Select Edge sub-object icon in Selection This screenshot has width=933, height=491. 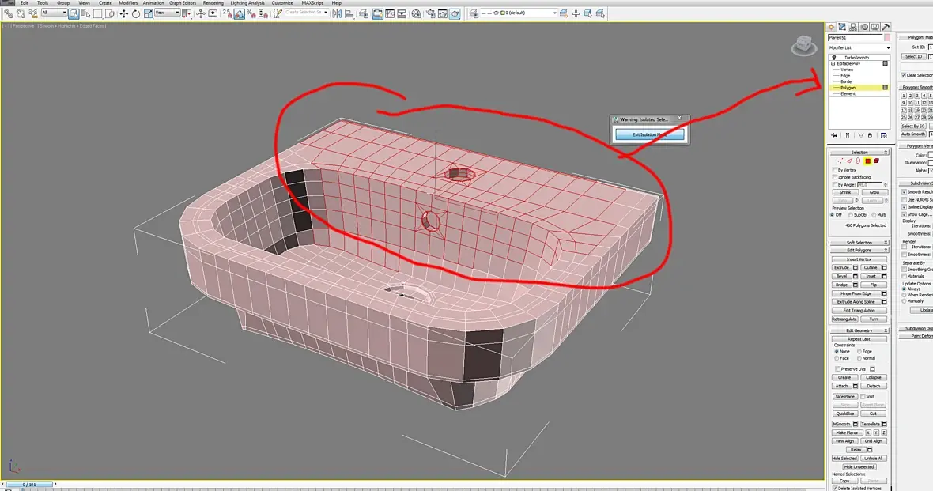(x=849, y=161)
